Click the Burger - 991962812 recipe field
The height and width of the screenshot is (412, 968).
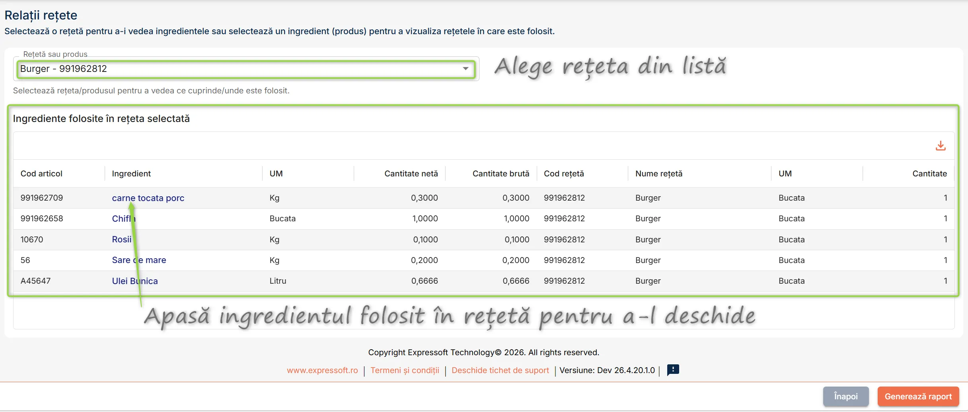pyautogui.click(x=245, y=69)
